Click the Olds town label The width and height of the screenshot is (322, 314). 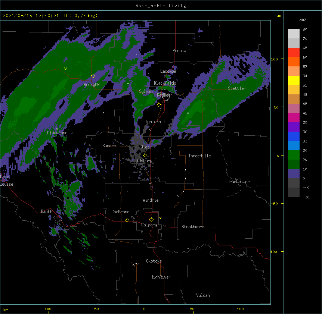pyautogui.click(x=145, y=147)
